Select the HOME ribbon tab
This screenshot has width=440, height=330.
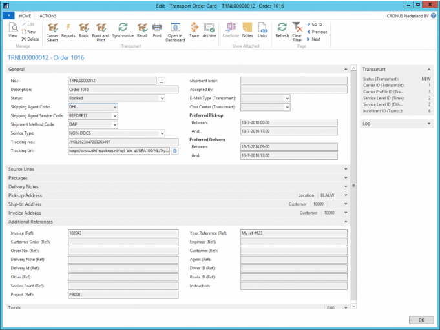pos(25,15)
